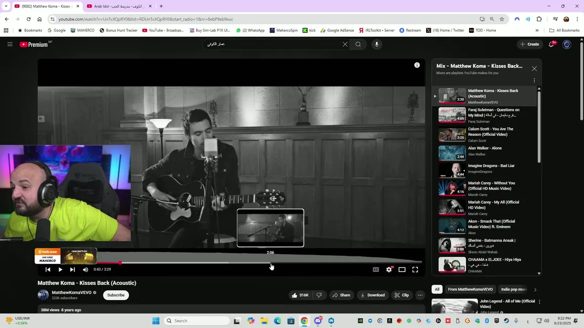Play Mariah Carey - My All video
The width and height of the screenshot is (584, 328).
click(x=485, y=207)
